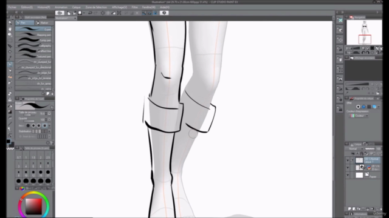Toggle visibility of Calque 1 layer
Image resolution: width=389 pixels, height=218 pixels.
348,160
